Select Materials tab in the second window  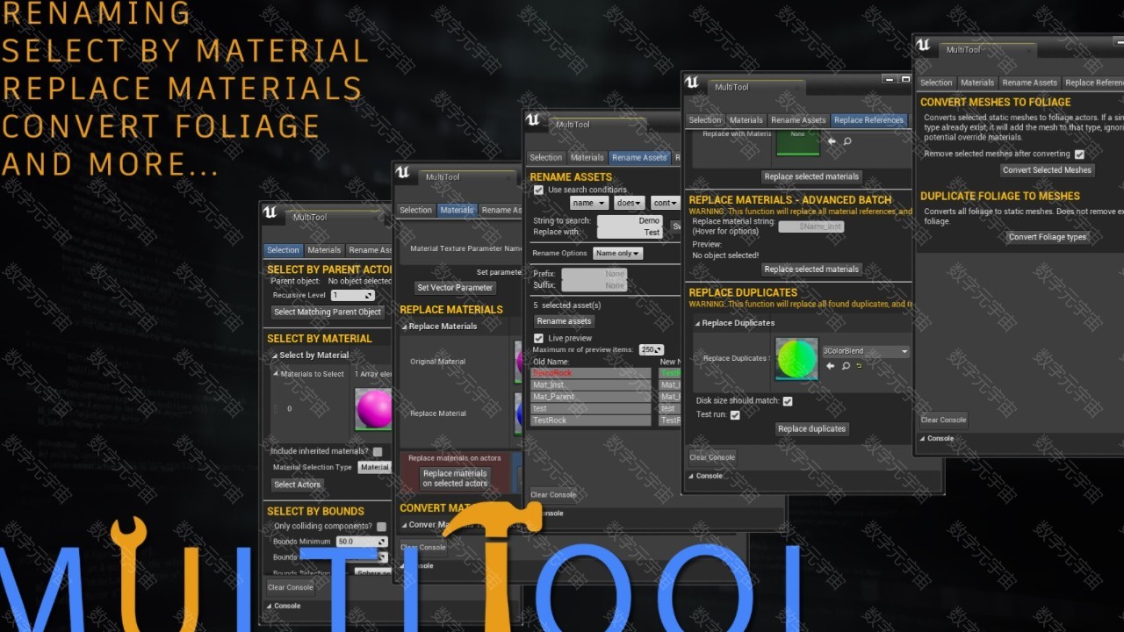(457, 210)
